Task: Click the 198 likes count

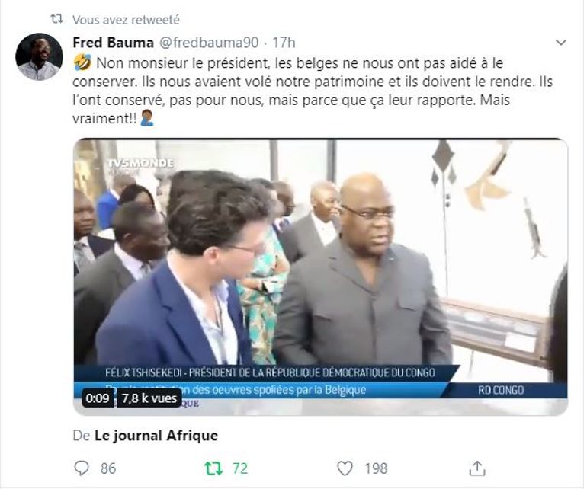Action: (376, 468)
